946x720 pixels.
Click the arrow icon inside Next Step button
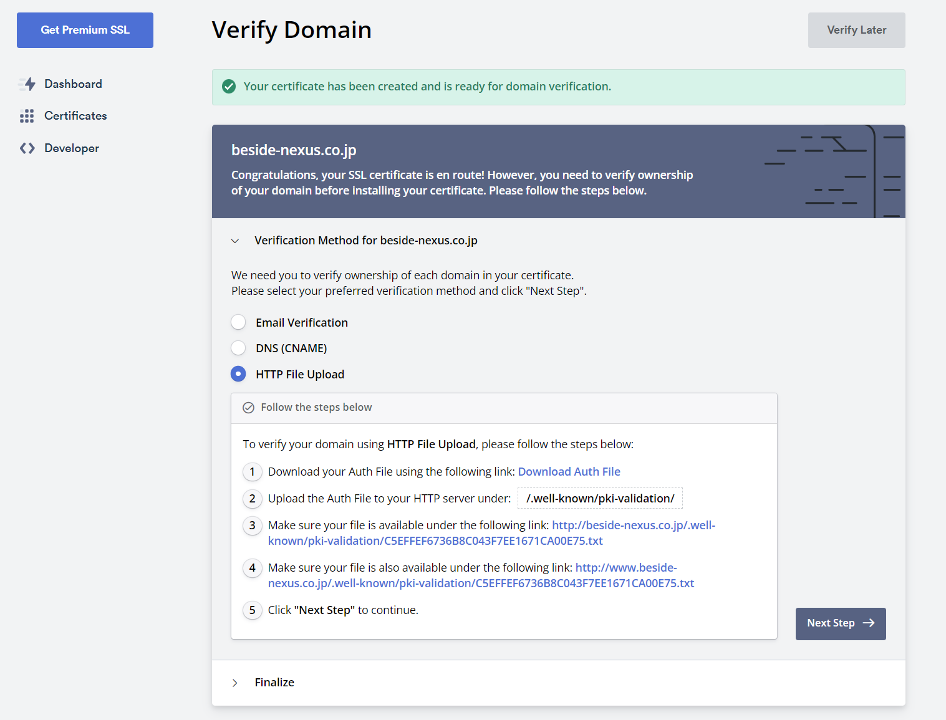pos(868,623)
